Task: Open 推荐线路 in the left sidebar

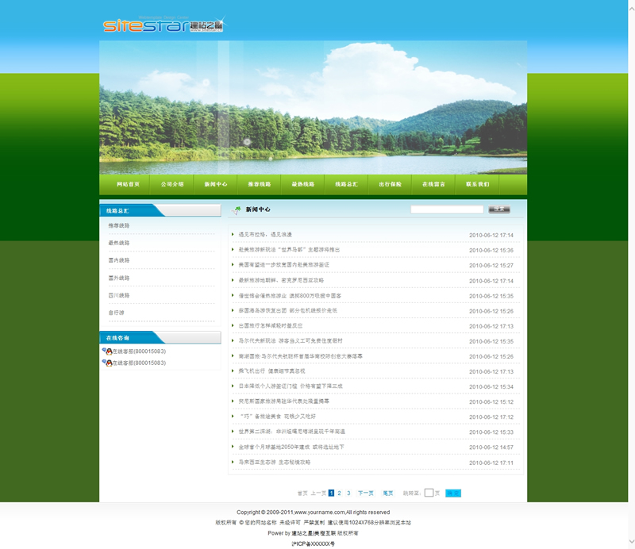Action: 119,226
